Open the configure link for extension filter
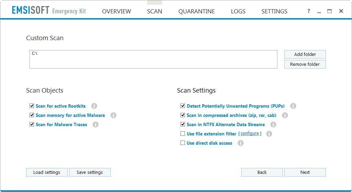 pos(250,133)
